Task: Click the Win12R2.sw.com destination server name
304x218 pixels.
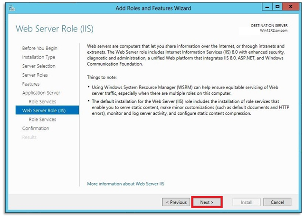Action: (274, 30)
